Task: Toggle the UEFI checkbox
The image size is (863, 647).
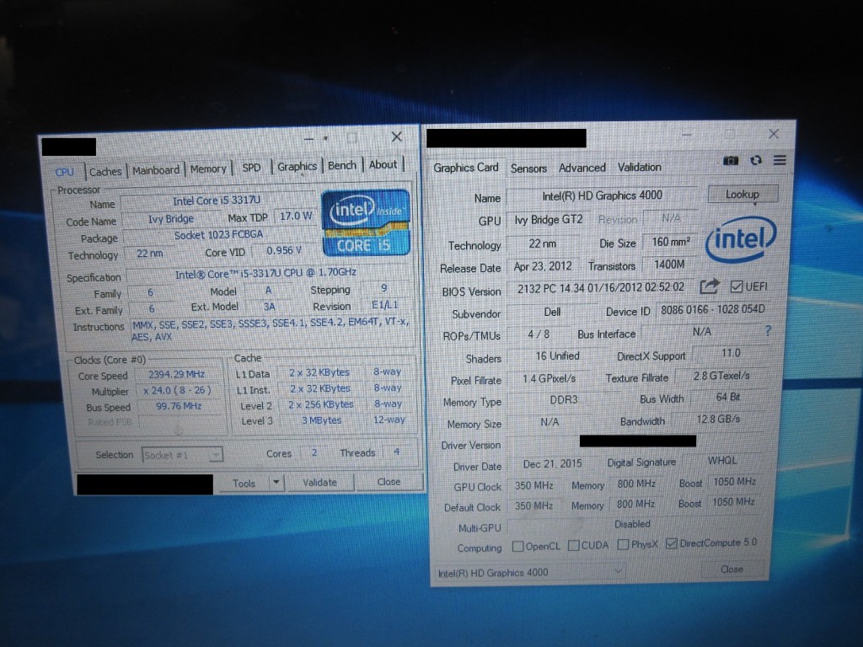Action: pos(736,286)
